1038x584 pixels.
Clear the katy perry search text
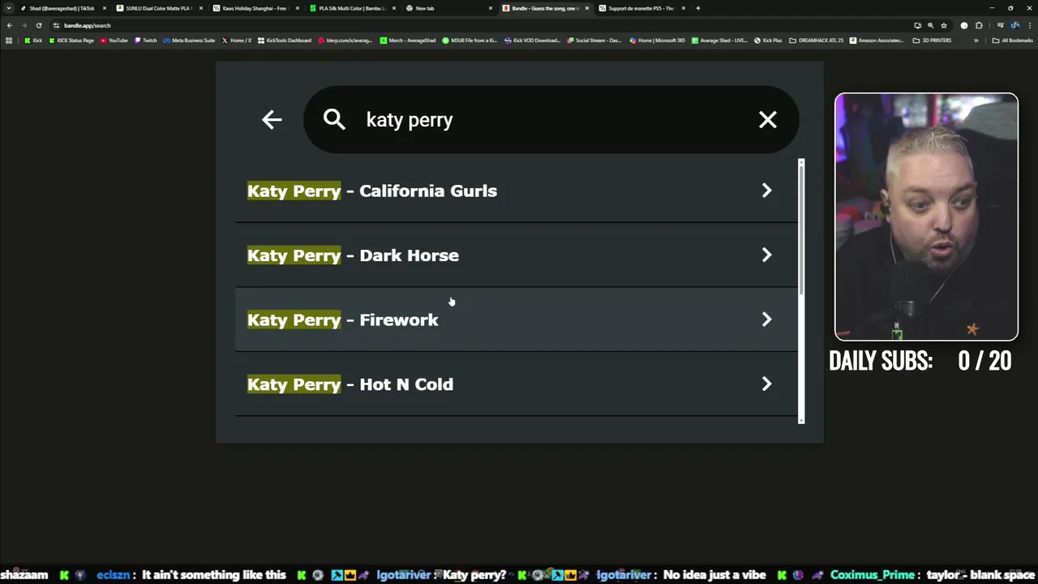(767, 120)
